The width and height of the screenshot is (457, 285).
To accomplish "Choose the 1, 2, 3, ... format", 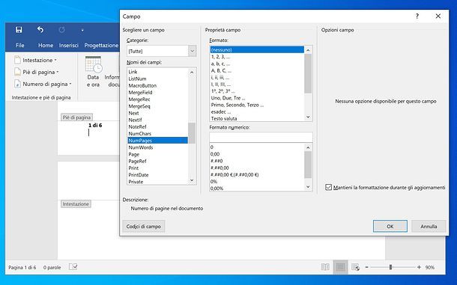I will click(257, 57).
